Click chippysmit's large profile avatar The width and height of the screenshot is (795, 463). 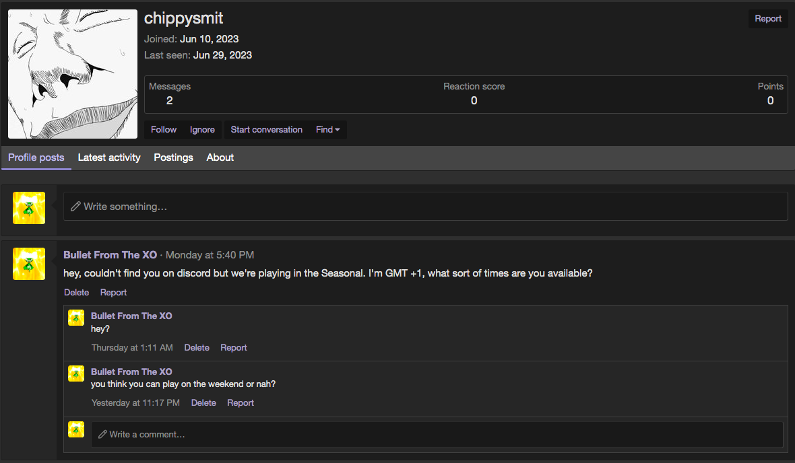pyautogui.click(x=72, y=74)
